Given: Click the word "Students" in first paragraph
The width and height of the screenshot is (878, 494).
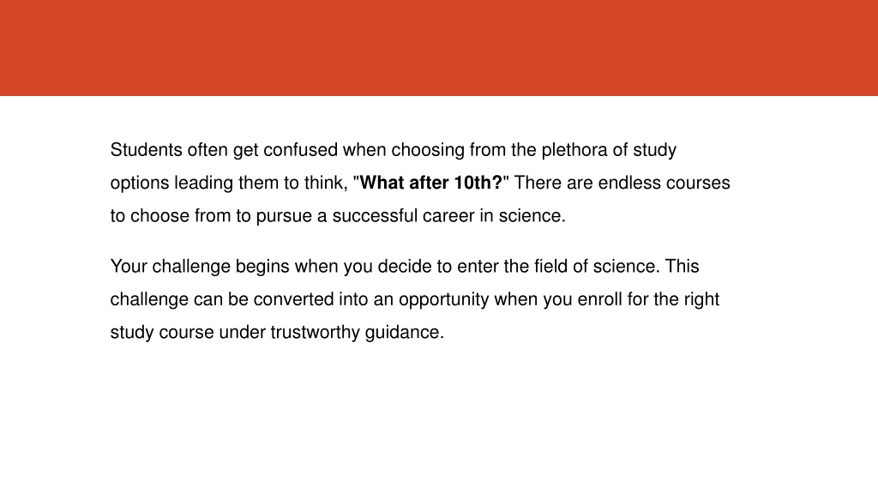Looking at the screenshot, I should point(146,150).
